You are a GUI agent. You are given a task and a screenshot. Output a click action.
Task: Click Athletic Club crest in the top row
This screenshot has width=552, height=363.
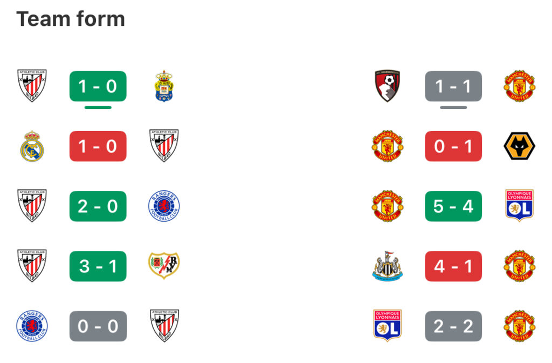pyautogui.click(x=32, y=86)
